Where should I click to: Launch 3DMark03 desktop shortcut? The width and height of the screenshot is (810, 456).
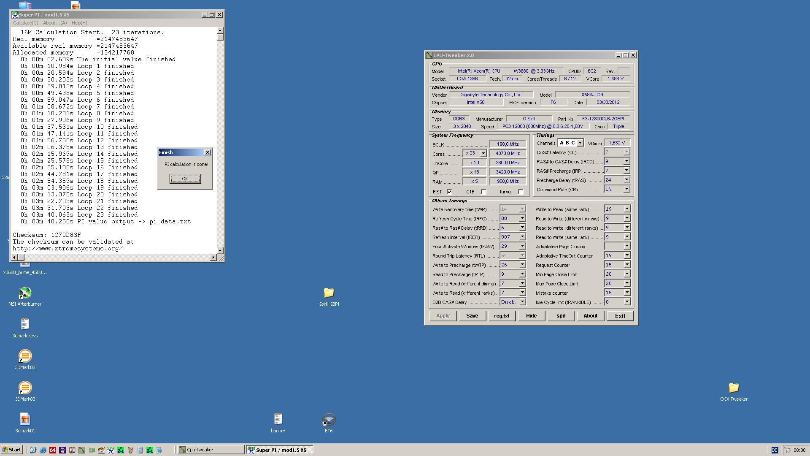25,391
